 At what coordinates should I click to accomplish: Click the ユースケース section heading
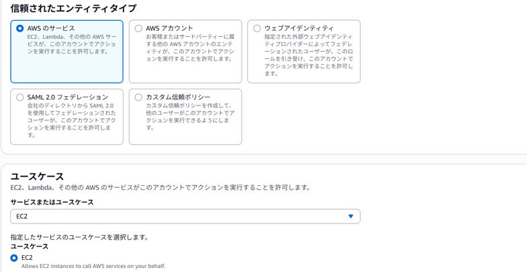coord(37,177)
